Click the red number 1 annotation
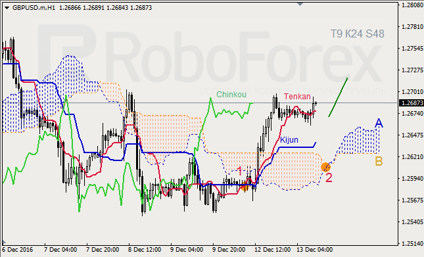This screenshot has height=257, width=424. (x=239, y=171)
